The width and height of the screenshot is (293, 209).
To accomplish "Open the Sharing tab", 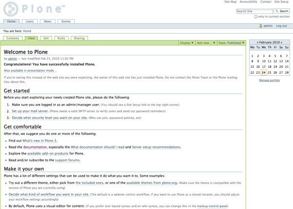I will 79,38.
